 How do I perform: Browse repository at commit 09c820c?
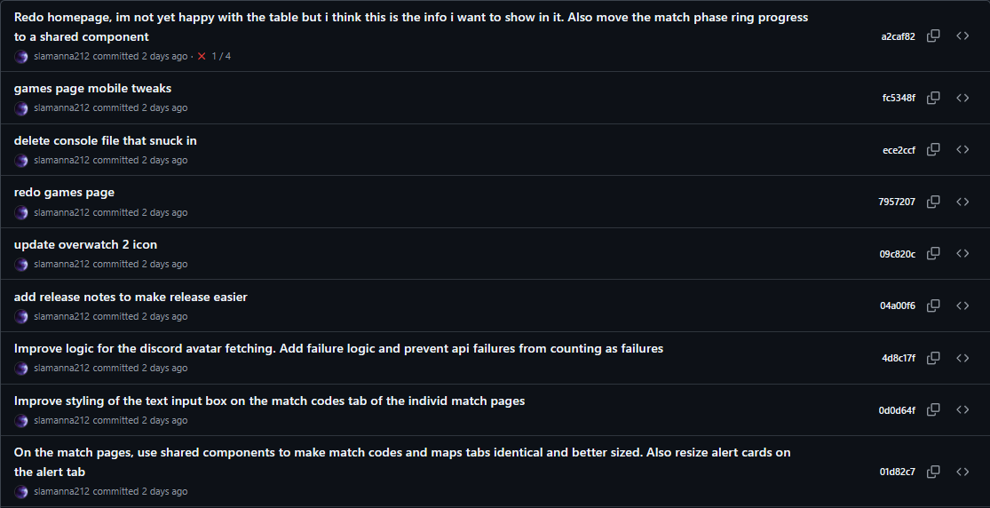pyautogui.click(x=962, y=254)
